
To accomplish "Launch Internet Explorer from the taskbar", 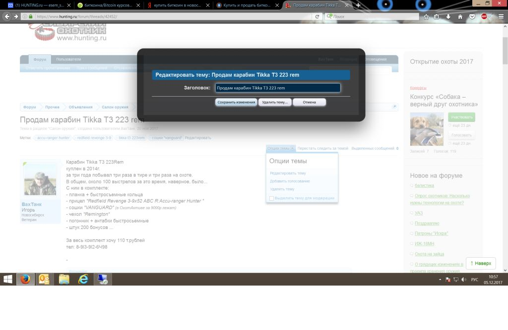I will [x=83, y=279].
